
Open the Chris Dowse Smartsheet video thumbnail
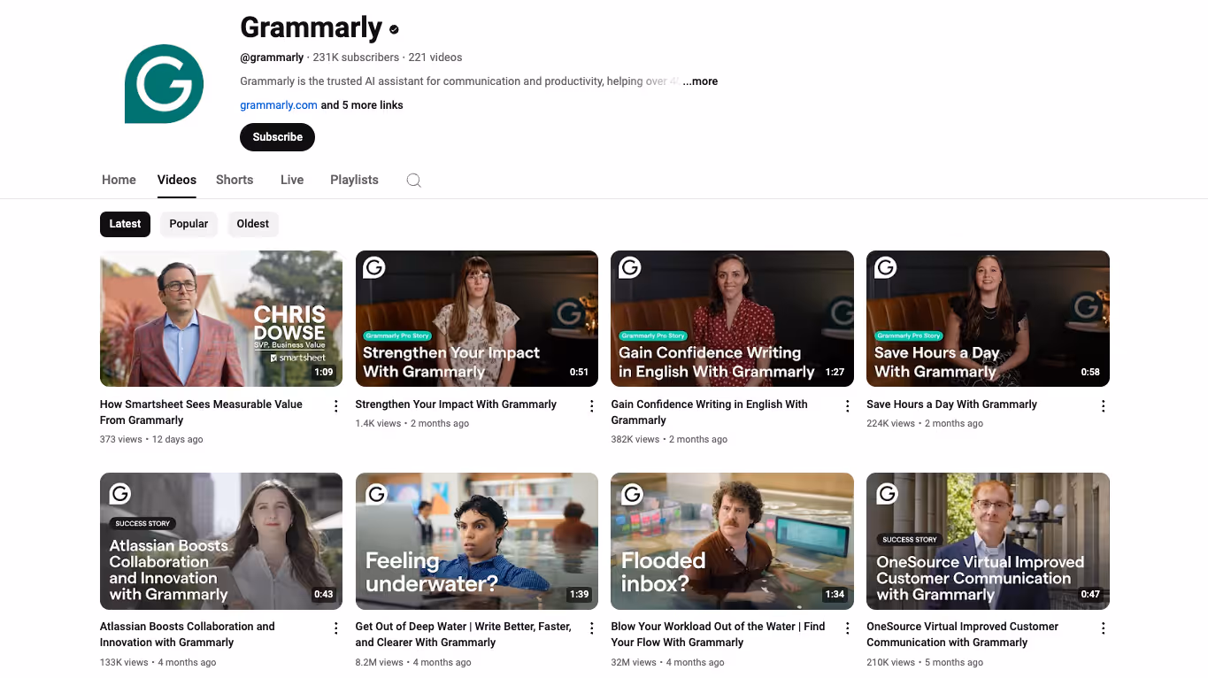pos(221,319)
